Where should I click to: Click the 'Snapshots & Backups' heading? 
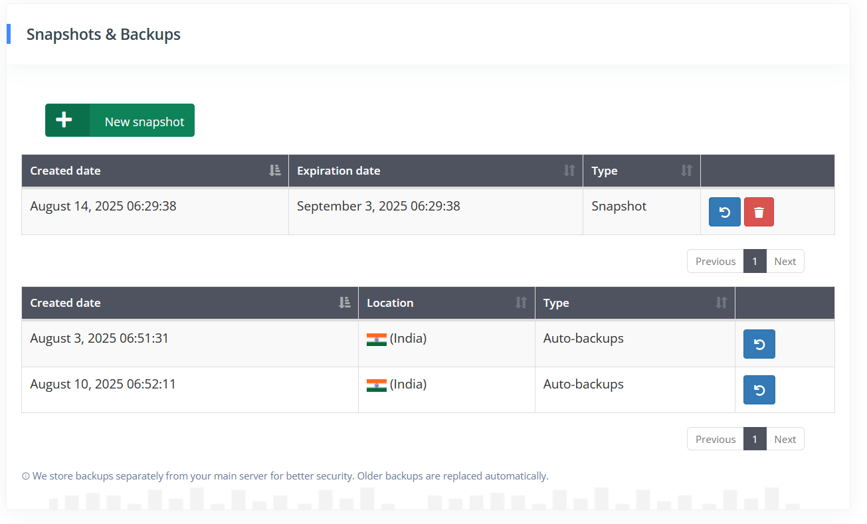coord(104,35)
